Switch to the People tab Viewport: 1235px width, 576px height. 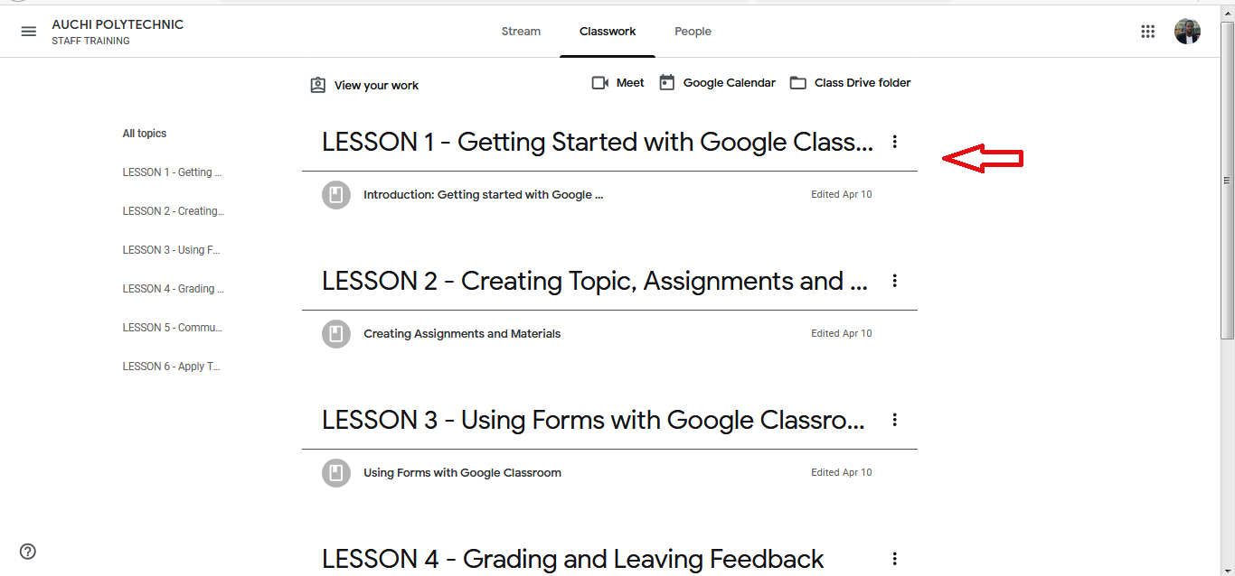pos(693,32)
